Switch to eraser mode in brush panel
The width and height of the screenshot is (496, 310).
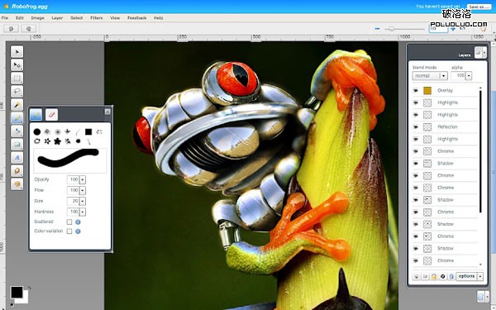pos(51,114)
